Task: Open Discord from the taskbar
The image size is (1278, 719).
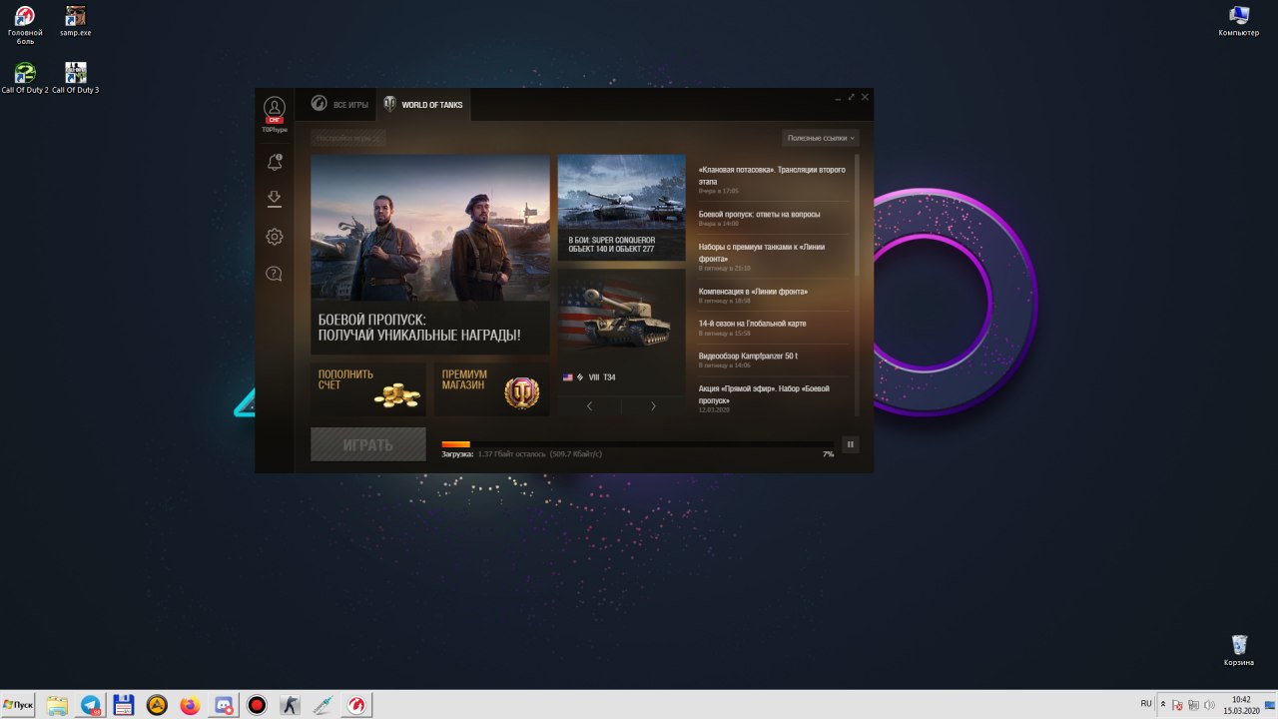Action: point(224,705)
